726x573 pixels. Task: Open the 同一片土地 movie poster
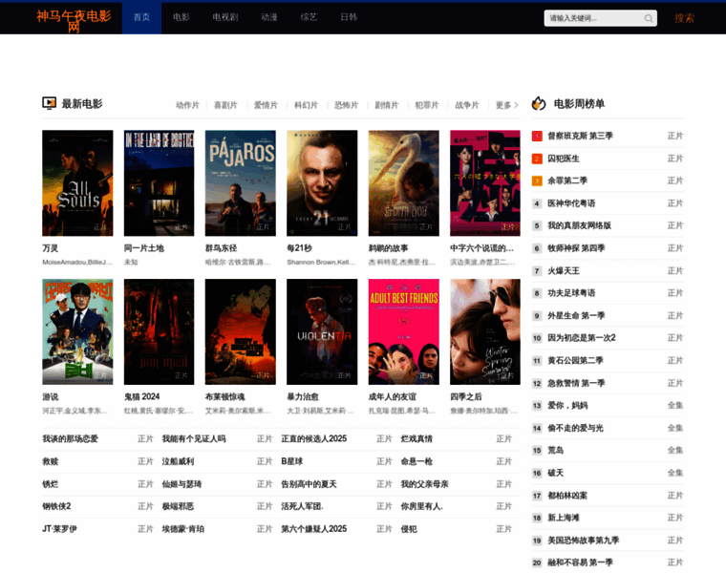click(x=159, y=182)
